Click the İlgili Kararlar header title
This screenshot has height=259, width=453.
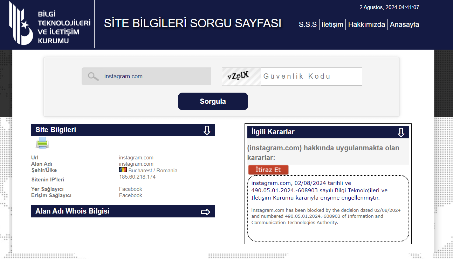pos(273,132)
